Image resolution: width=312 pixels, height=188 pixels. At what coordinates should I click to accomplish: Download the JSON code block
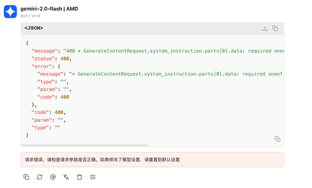[x=265, y=28]
